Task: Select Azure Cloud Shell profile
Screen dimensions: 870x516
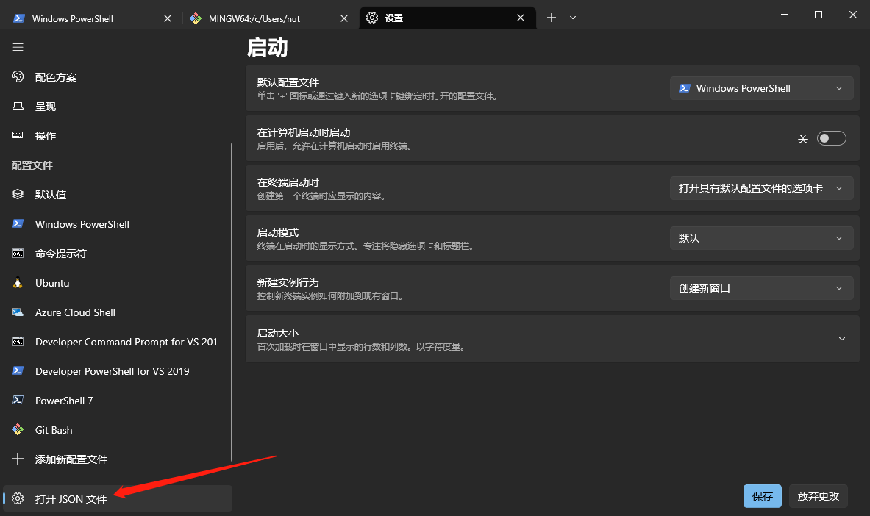Action: tap(116, 312)
